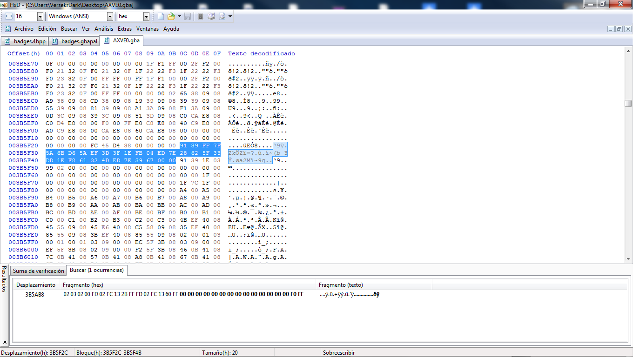Open the Análisis menu
The width and height of the screenshot is (633, 357).
(104, 29)
